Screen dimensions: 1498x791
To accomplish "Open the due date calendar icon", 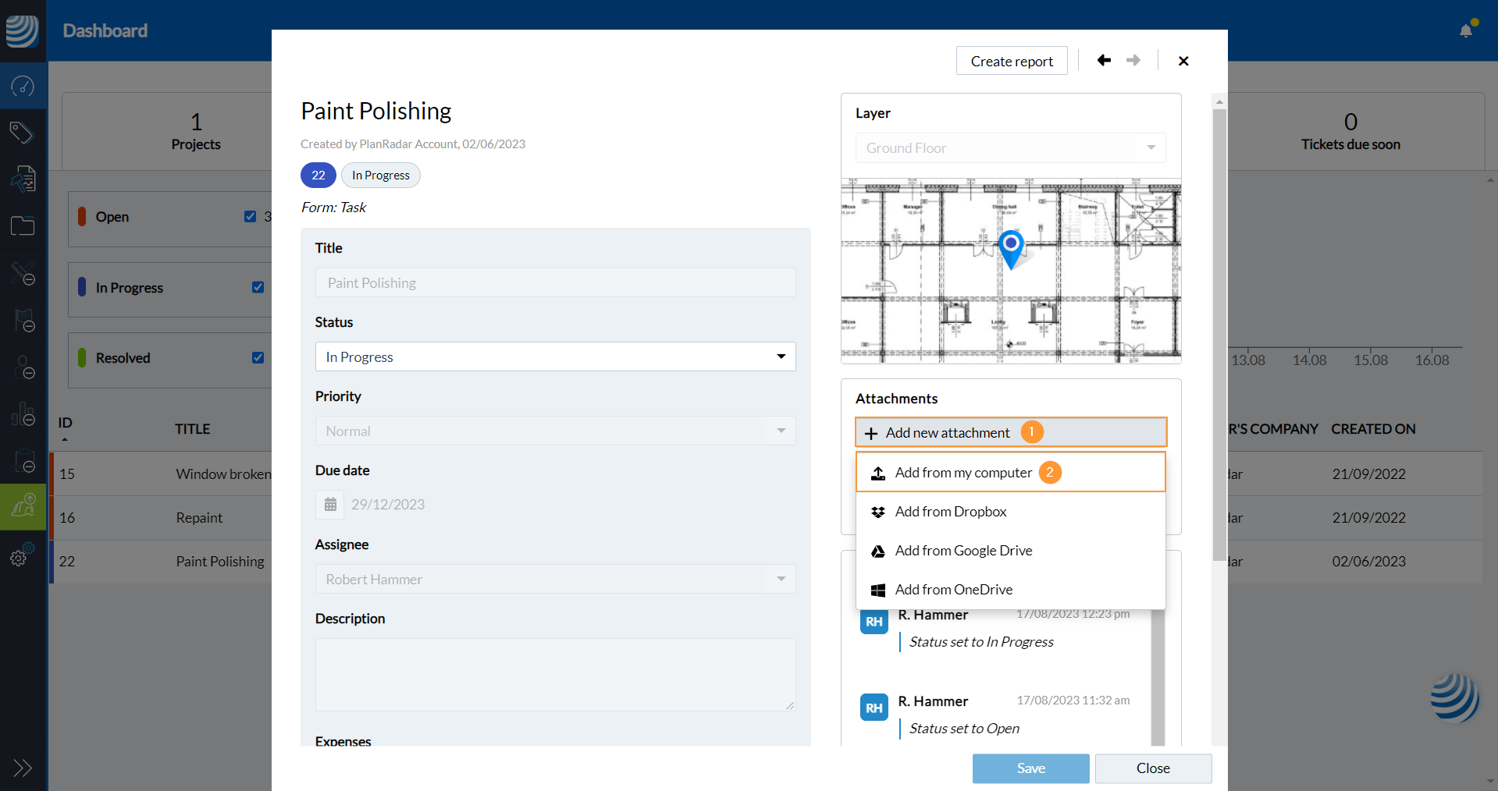I will (330, 505).
